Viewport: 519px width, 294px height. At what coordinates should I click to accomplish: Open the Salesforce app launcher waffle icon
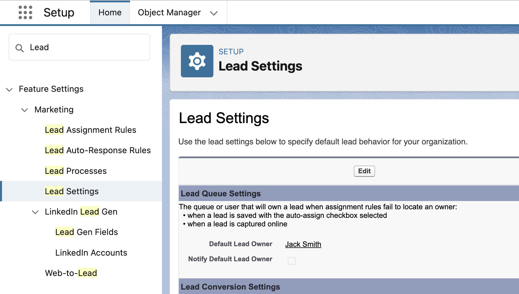(25, 12)
